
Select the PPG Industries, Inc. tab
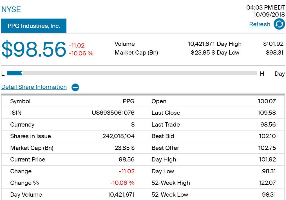coord(34,26)
